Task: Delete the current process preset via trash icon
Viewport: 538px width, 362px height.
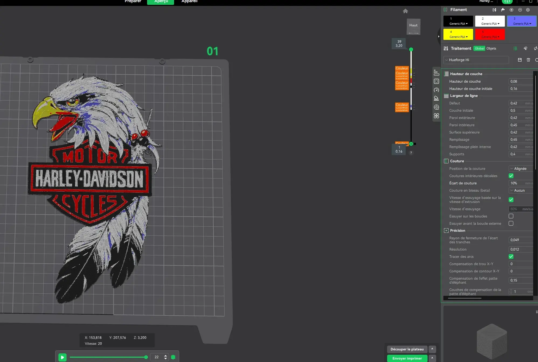Action: 528,60
